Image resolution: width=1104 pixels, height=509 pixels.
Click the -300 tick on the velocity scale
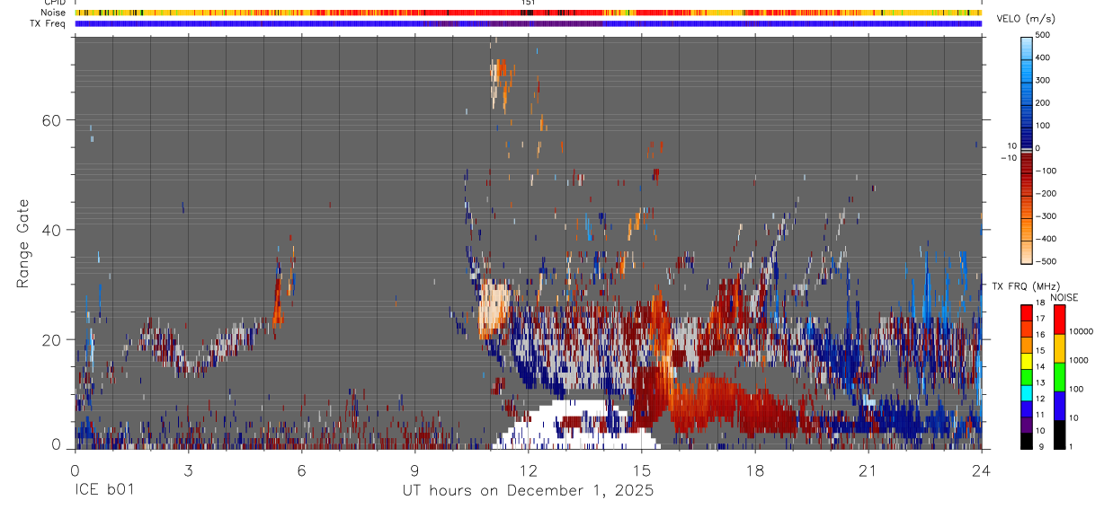(x=1046, y=216)
